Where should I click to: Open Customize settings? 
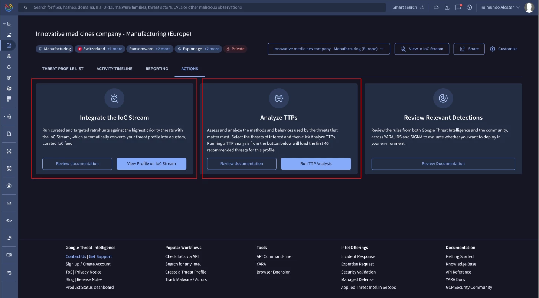(x=504, y=49)
